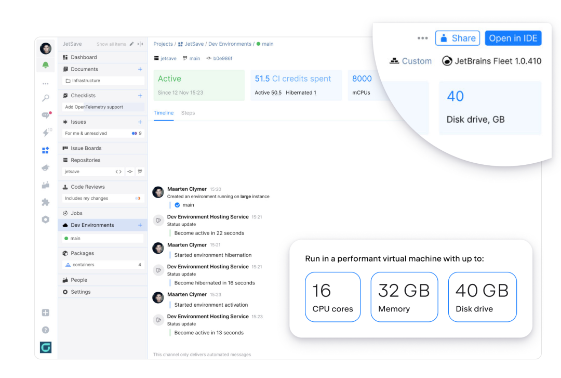Open jetsave branches icon
This screenshot has height=378, width=561.
coord(140,172)
